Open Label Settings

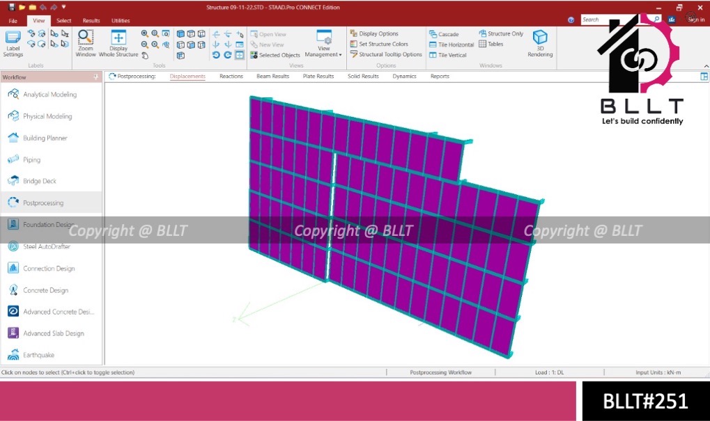13,43
